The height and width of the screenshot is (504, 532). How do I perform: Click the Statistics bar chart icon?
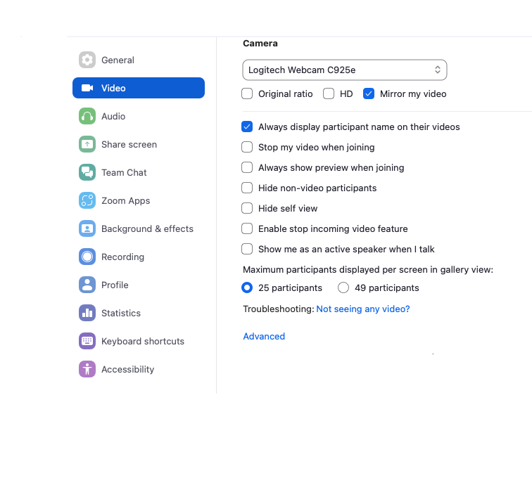point(87,314)
